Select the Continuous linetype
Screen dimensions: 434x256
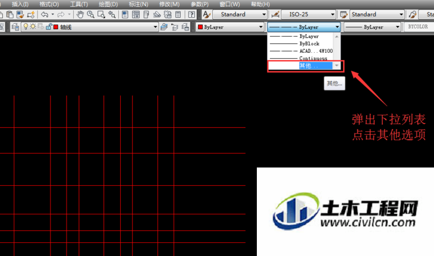pyautogui.click(x=301, y=58)
